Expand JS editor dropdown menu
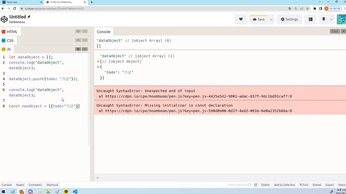This screenshot has height=194, width=346. pyautogui.click(x=85, y=49)
